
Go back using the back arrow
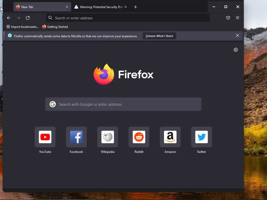coord(9,18)
